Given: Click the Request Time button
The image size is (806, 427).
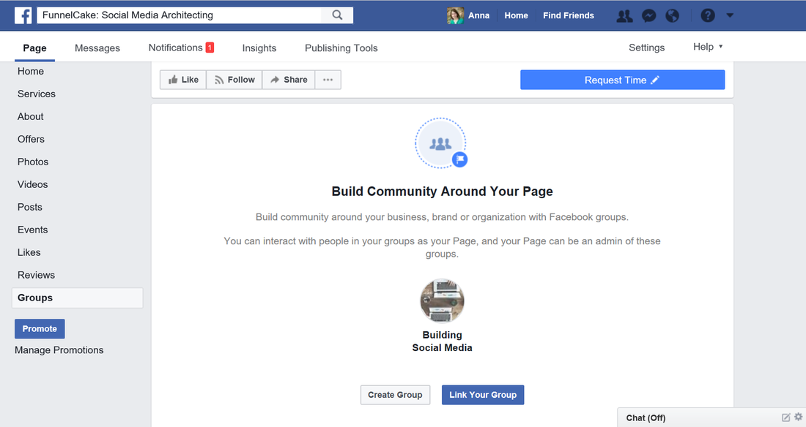Looking at the screenshot, I should coord(623,80).
